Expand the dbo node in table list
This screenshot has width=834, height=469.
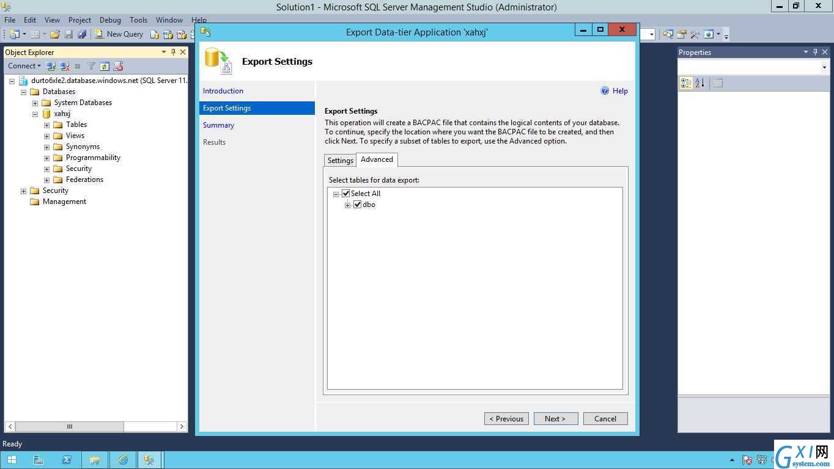coord(347,205)
